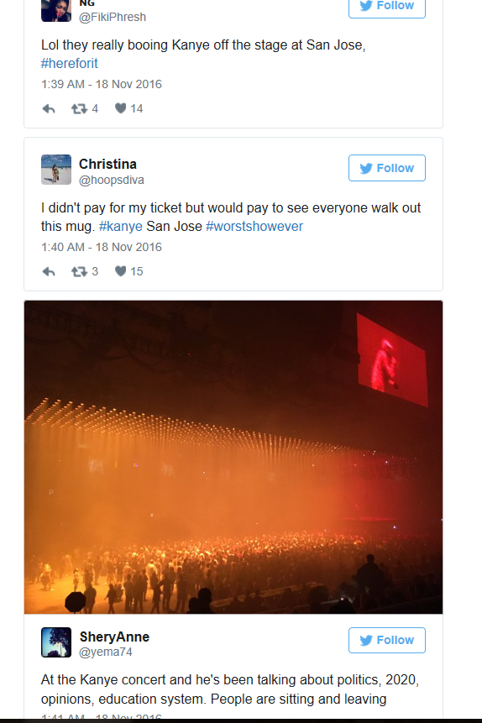Follow the @FikiPhresh account

tap(387, 8)
